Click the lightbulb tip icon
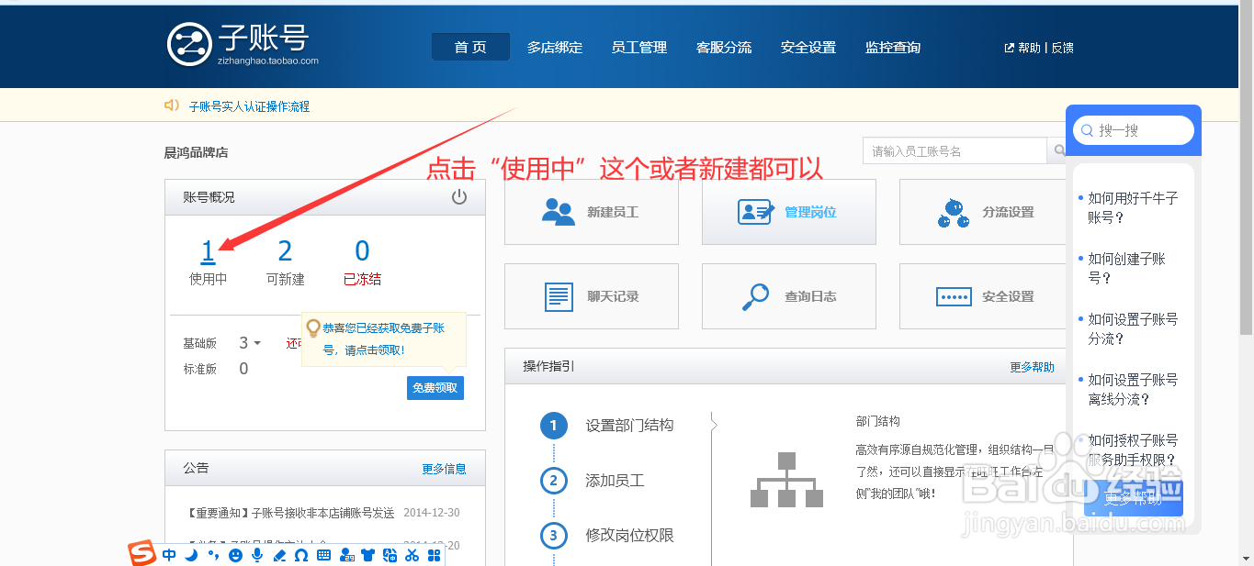This screenshot has width=1254, height=566. 313,327
